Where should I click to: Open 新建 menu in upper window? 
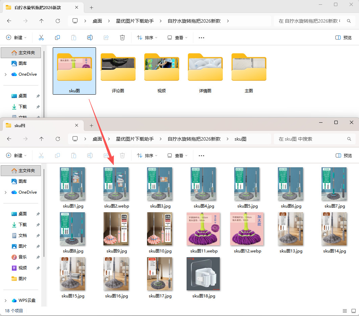coord(16,38)
